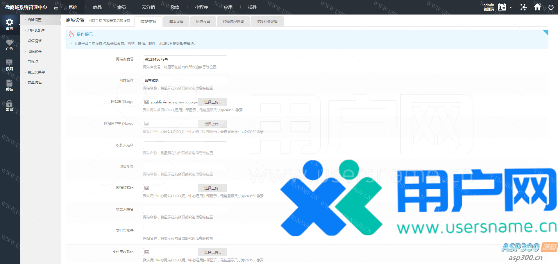
Task: Switch to the 网站信息 tab
Action: (148, 21)
